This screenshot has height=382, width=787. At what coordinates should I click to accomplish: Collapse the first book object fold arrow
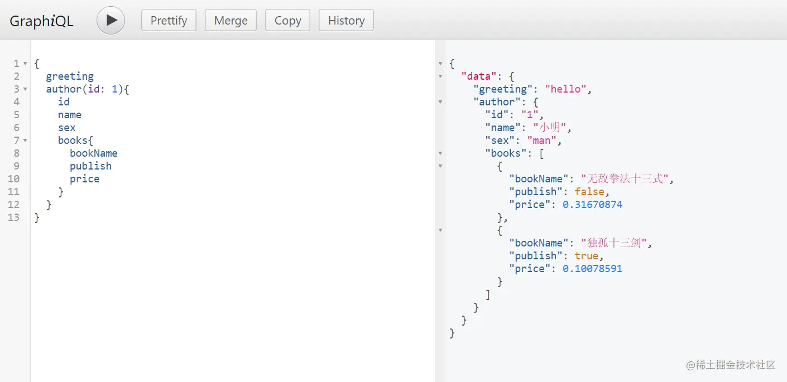(x=440, y=166)
